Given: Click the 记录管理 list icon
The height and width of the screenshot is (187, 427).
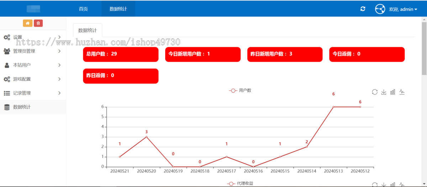Looking at the screenshot, I should (x=7, y=93).
